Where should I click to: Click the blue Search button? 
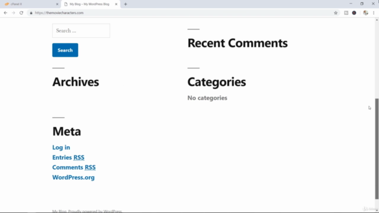click(65, 50)
